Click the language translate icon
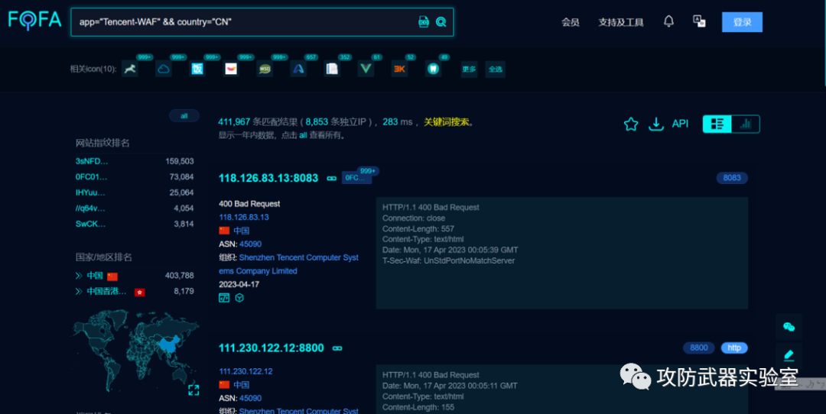826x414 pixels. point(699,21)
